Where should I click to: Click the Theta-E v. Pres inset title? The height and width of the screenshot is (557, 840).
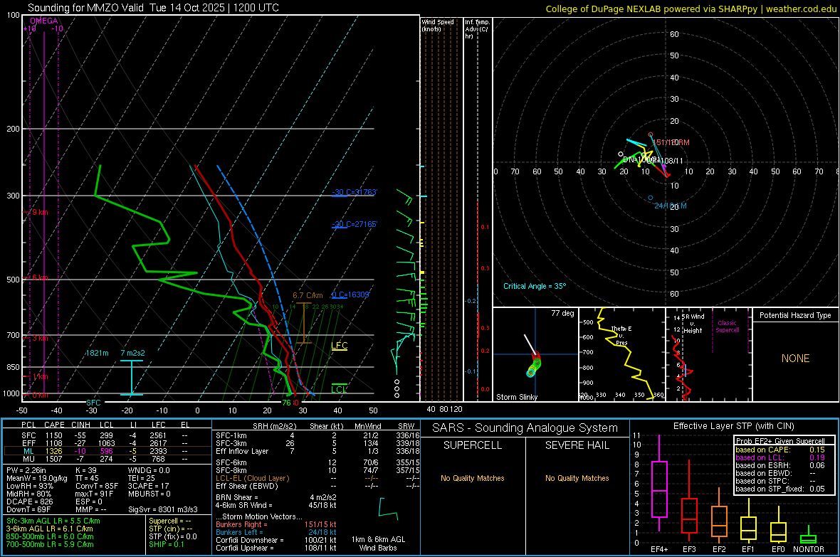click(621, 335)
